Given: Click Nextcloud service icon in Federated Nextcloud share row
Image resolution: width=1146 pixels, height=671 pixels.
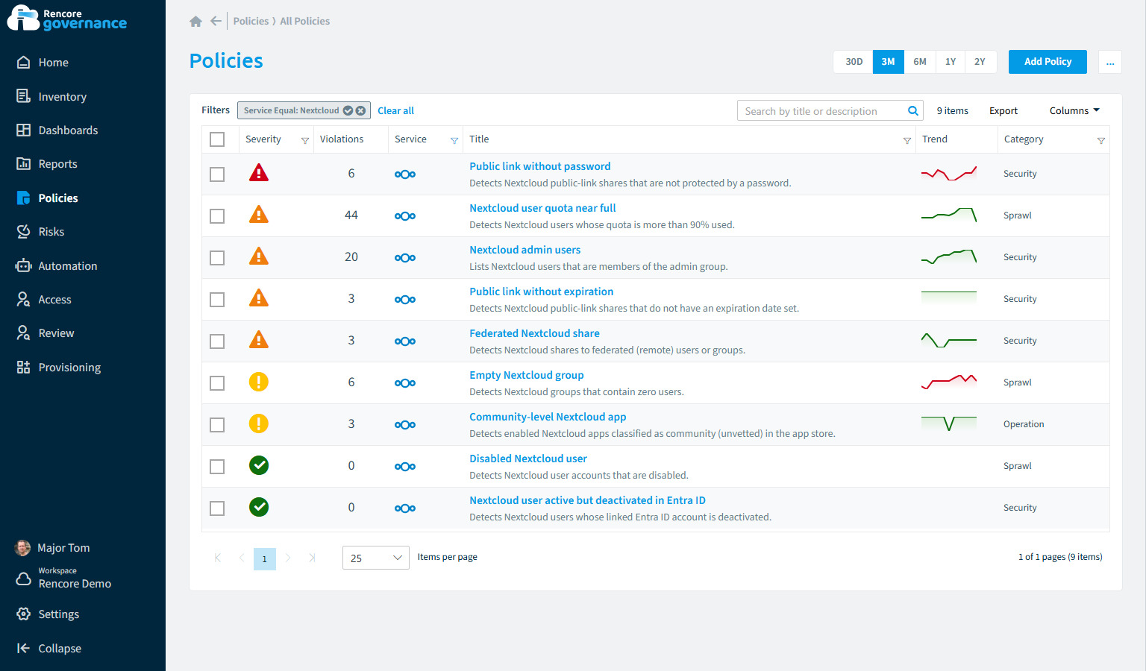Looking at the screenshot, I should click(x=405, y=341).
